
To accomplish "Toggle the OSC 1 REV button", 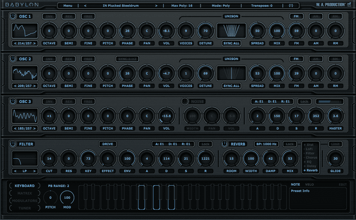I will 69,16.
